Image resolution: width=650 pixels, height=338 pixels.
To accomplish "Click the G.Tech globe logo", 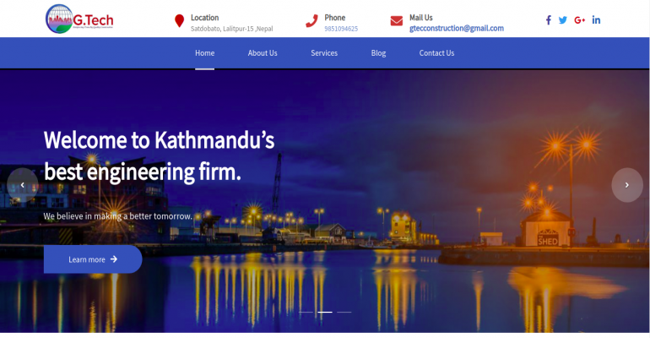I will [x=79, y=19].
